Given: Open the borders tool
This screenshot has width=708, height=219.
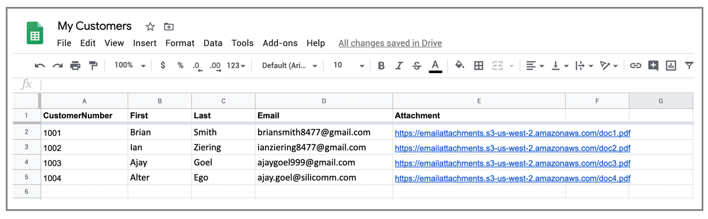Looking at the screenshot, I should 478,66.
